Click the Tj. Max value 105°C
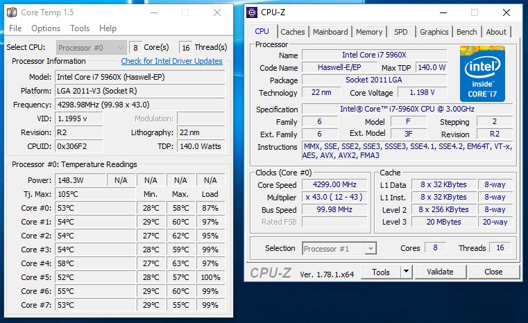This screenshot has height=323, width=528. click(95, 194)
